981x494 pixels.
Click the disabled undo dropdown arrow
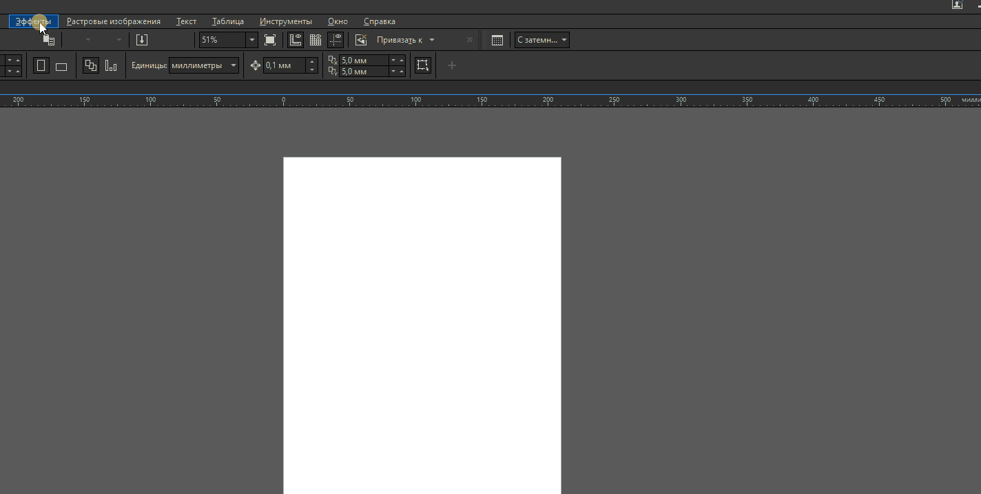pos(87,40)
